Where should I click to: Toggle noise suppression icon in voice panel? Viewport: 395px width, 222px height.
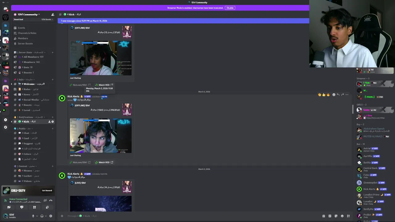(45, 200)
